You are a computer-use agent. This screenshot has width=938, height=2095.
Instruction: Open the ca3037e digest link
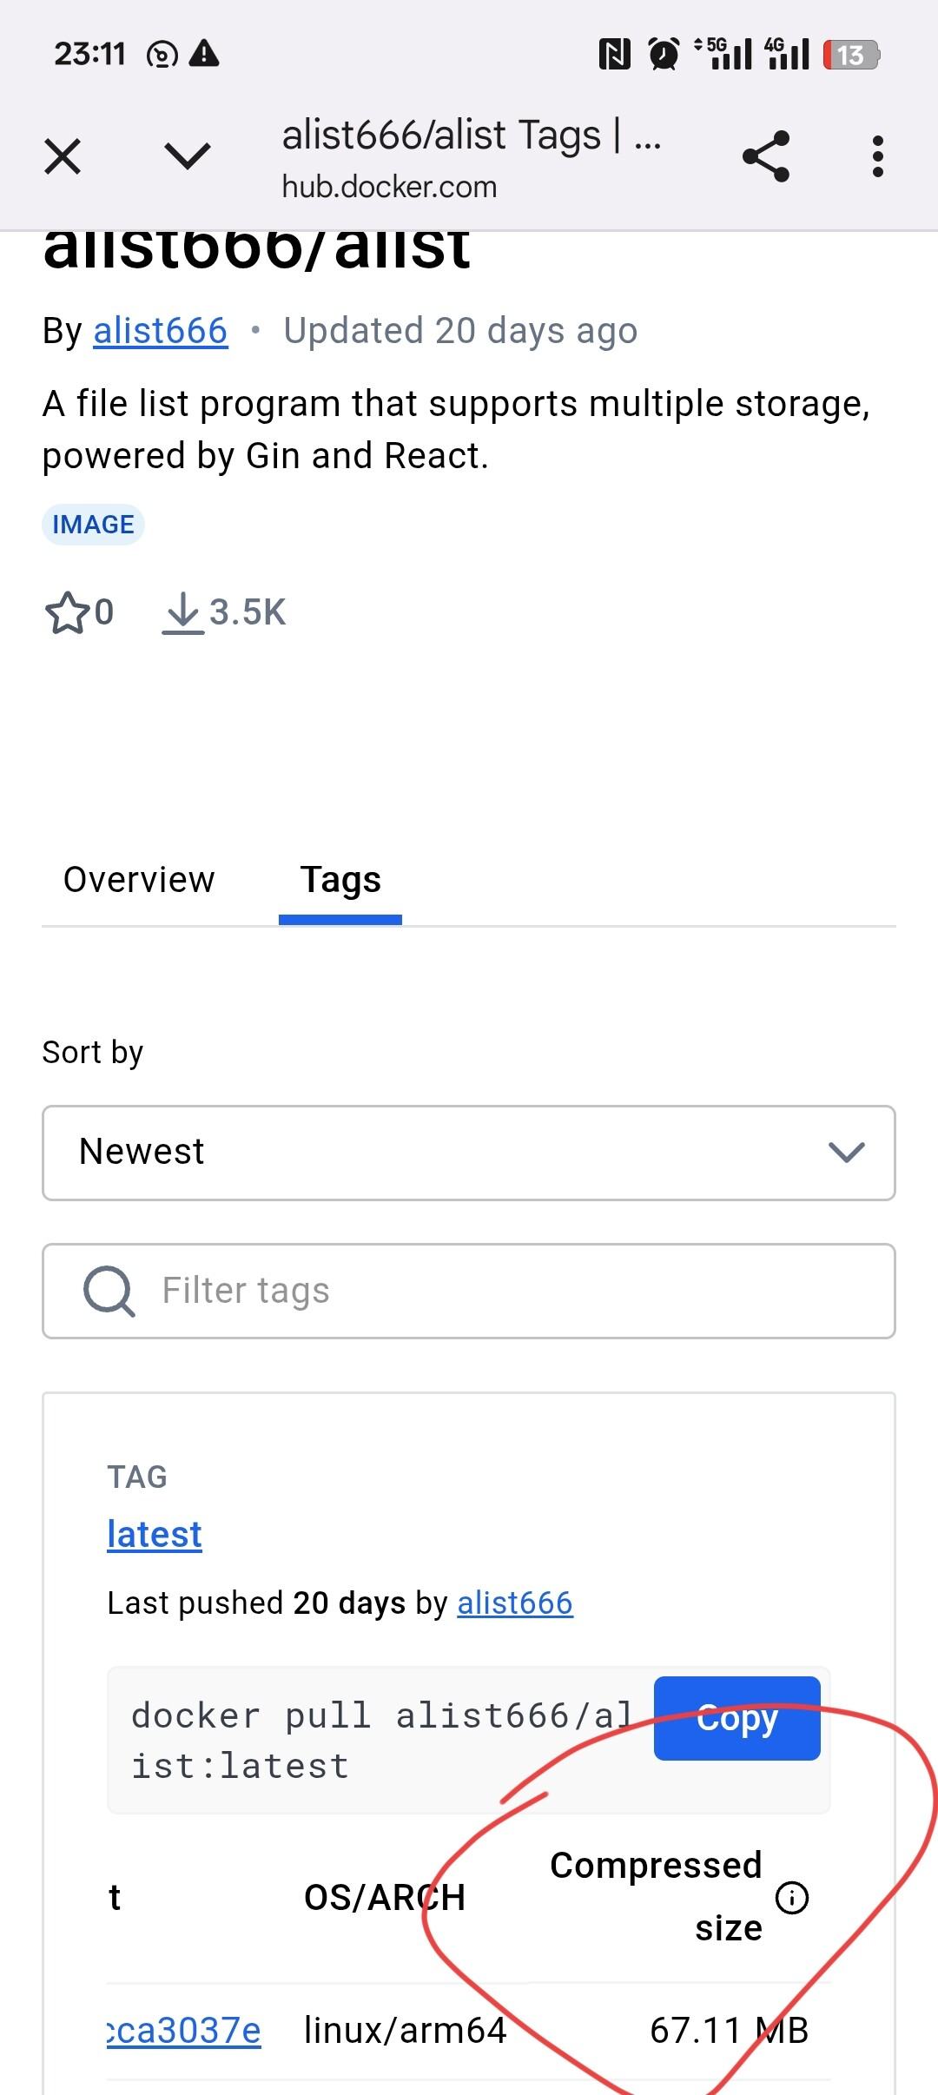coord(184,2031)
